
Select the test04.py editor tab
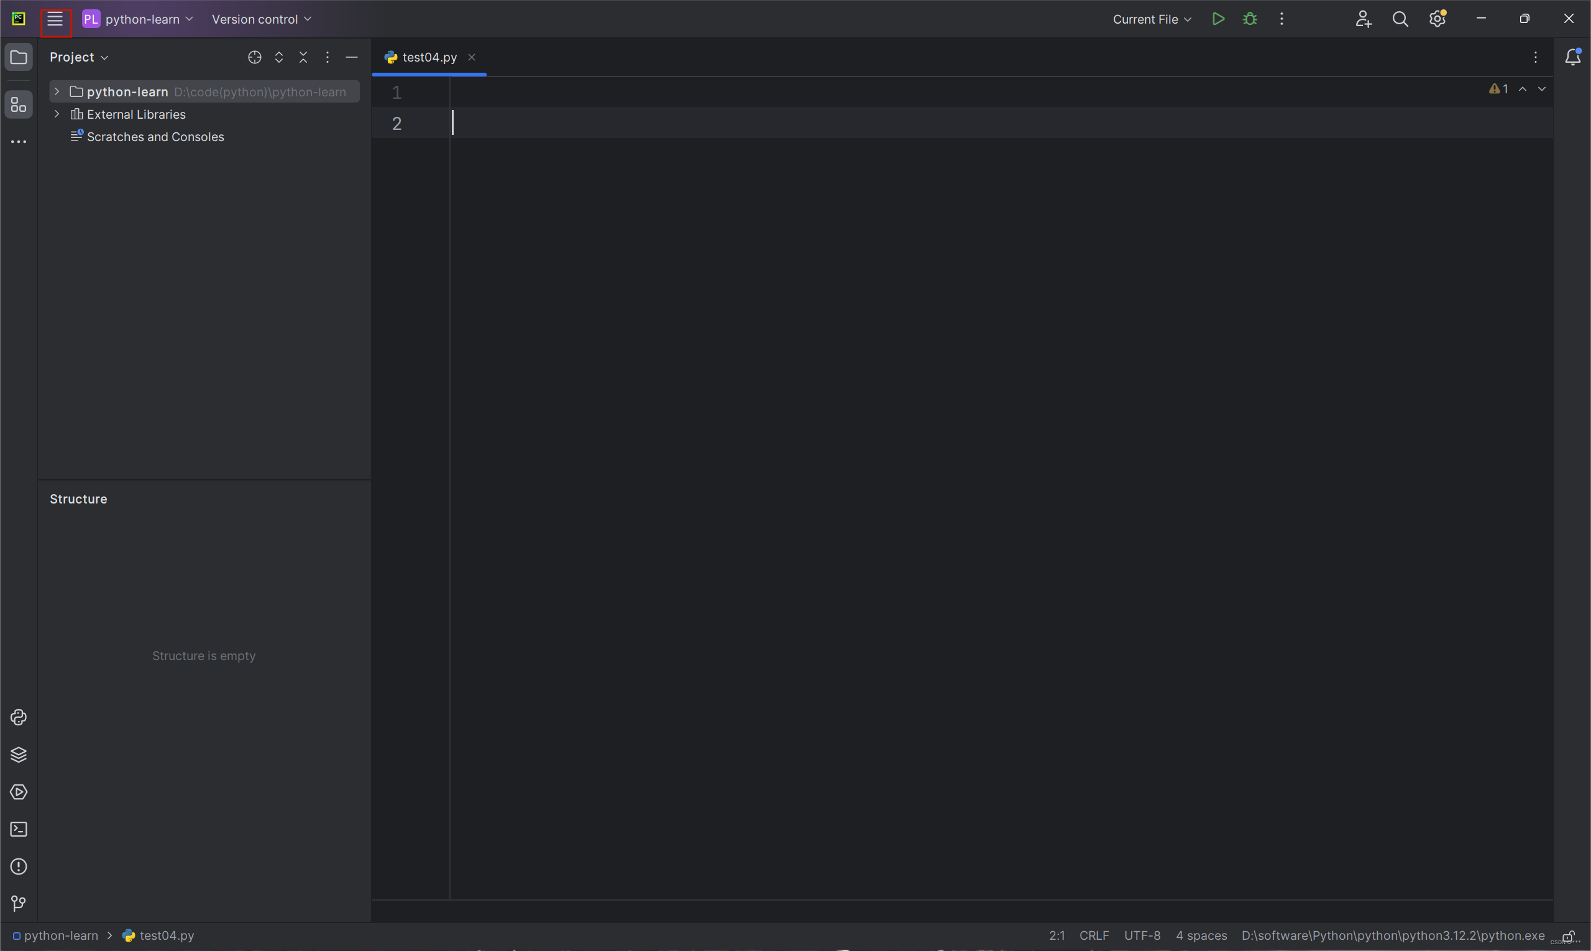pyautogui.click(x=429, y=58)
